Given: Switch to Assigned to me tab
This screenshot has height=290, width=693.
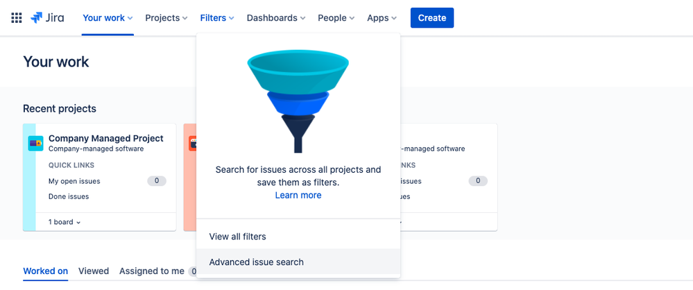Looking at the screenshot, I should point(152,271).
